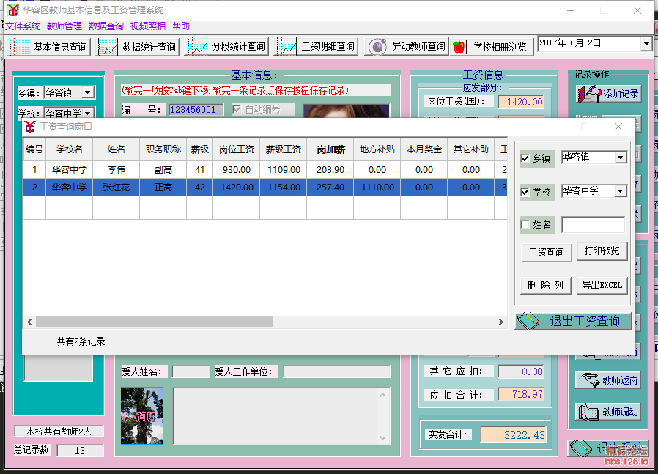Click the 打印预览 button
This screenshot has width=658, height=474.
[x=602, y=251]
